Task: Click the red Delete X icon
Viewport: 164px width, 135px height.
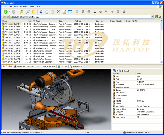Action: click(x=58, y=12)
